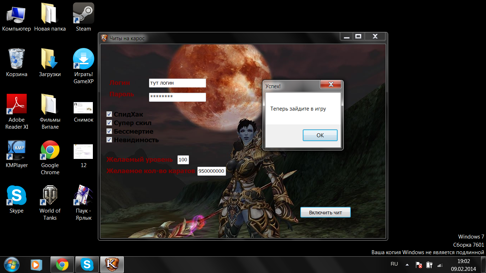Image resolution: width=486 pixels, height=273 pixels.
Task: Close the Успех! dialog with the X
Action: pyautogui.click(x=331, y=84)
